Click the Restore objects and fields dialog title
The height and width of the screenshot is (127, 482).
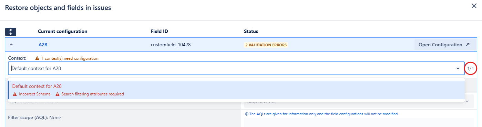tap(58, 8)
